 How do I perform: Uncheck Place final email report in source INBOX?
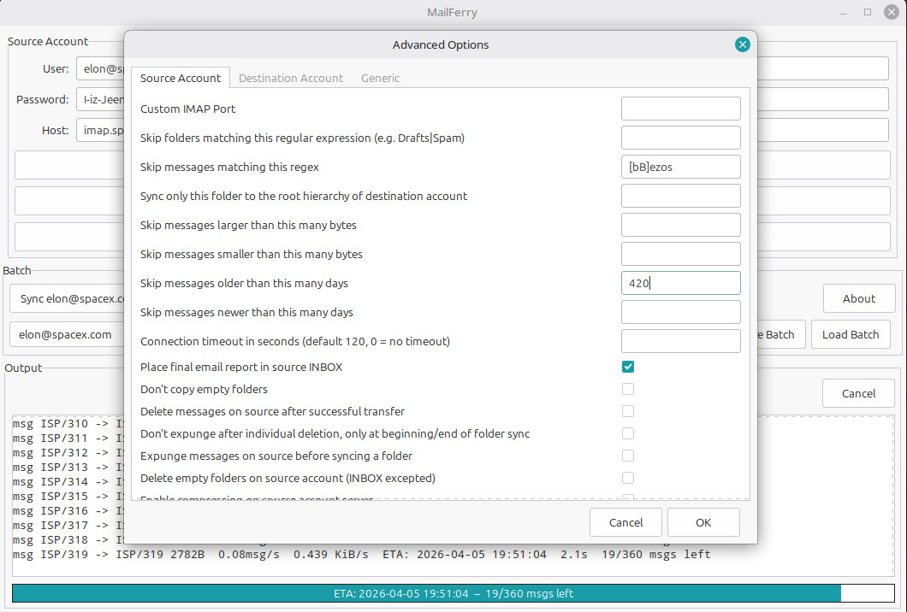tap(627, 367)
